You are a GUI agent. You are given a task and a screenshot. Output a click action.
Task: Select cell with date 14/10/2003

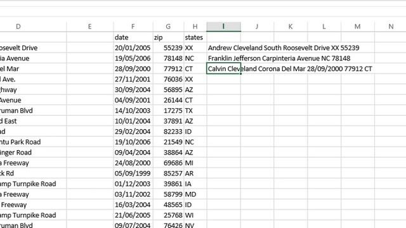pyautogui.click(x=133, y=111)
